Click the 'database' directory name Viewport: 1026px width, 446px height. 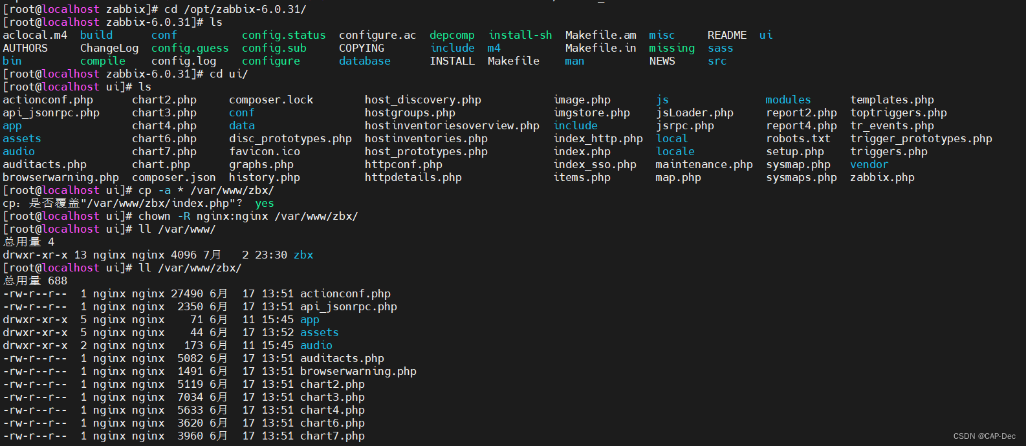click(365, 61)
